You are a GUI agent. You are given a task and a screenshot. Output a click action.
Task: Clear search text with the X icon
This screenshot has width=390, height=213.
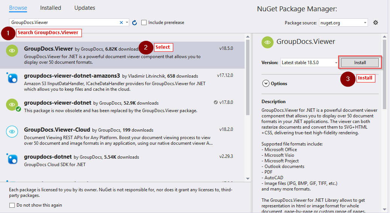[x=121, y=22]
